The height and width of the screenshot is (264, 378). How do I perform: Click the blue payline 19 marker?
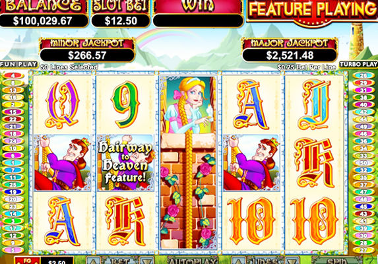click(13, 192)
